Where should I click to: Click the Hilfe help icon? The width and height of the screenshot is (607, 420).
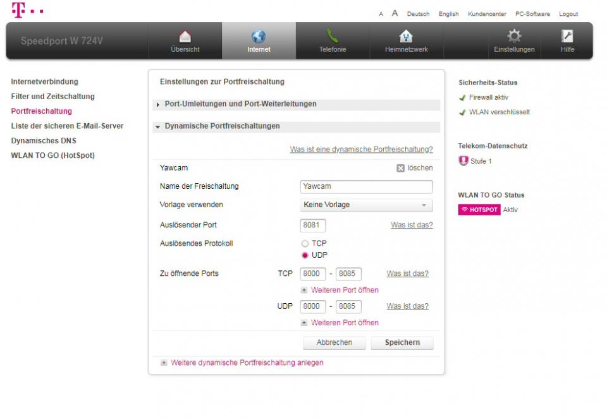coord(567,37)
